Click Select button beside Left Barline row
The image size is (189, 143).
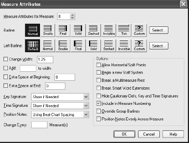[x=159, y=46]
